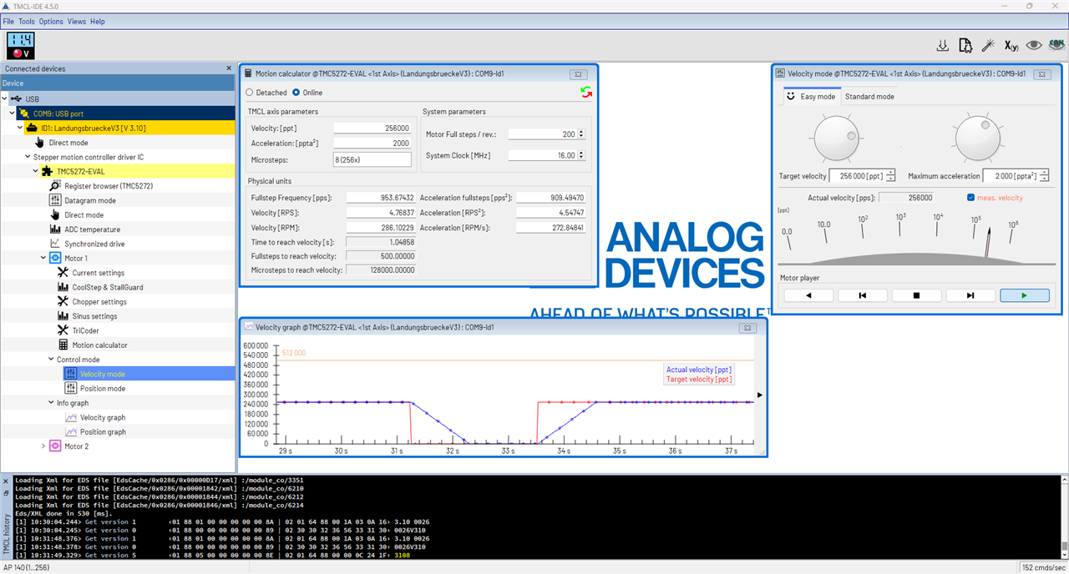
Task: Decrease the Maximum acceleration spinner value
Action: [1046, 179]
